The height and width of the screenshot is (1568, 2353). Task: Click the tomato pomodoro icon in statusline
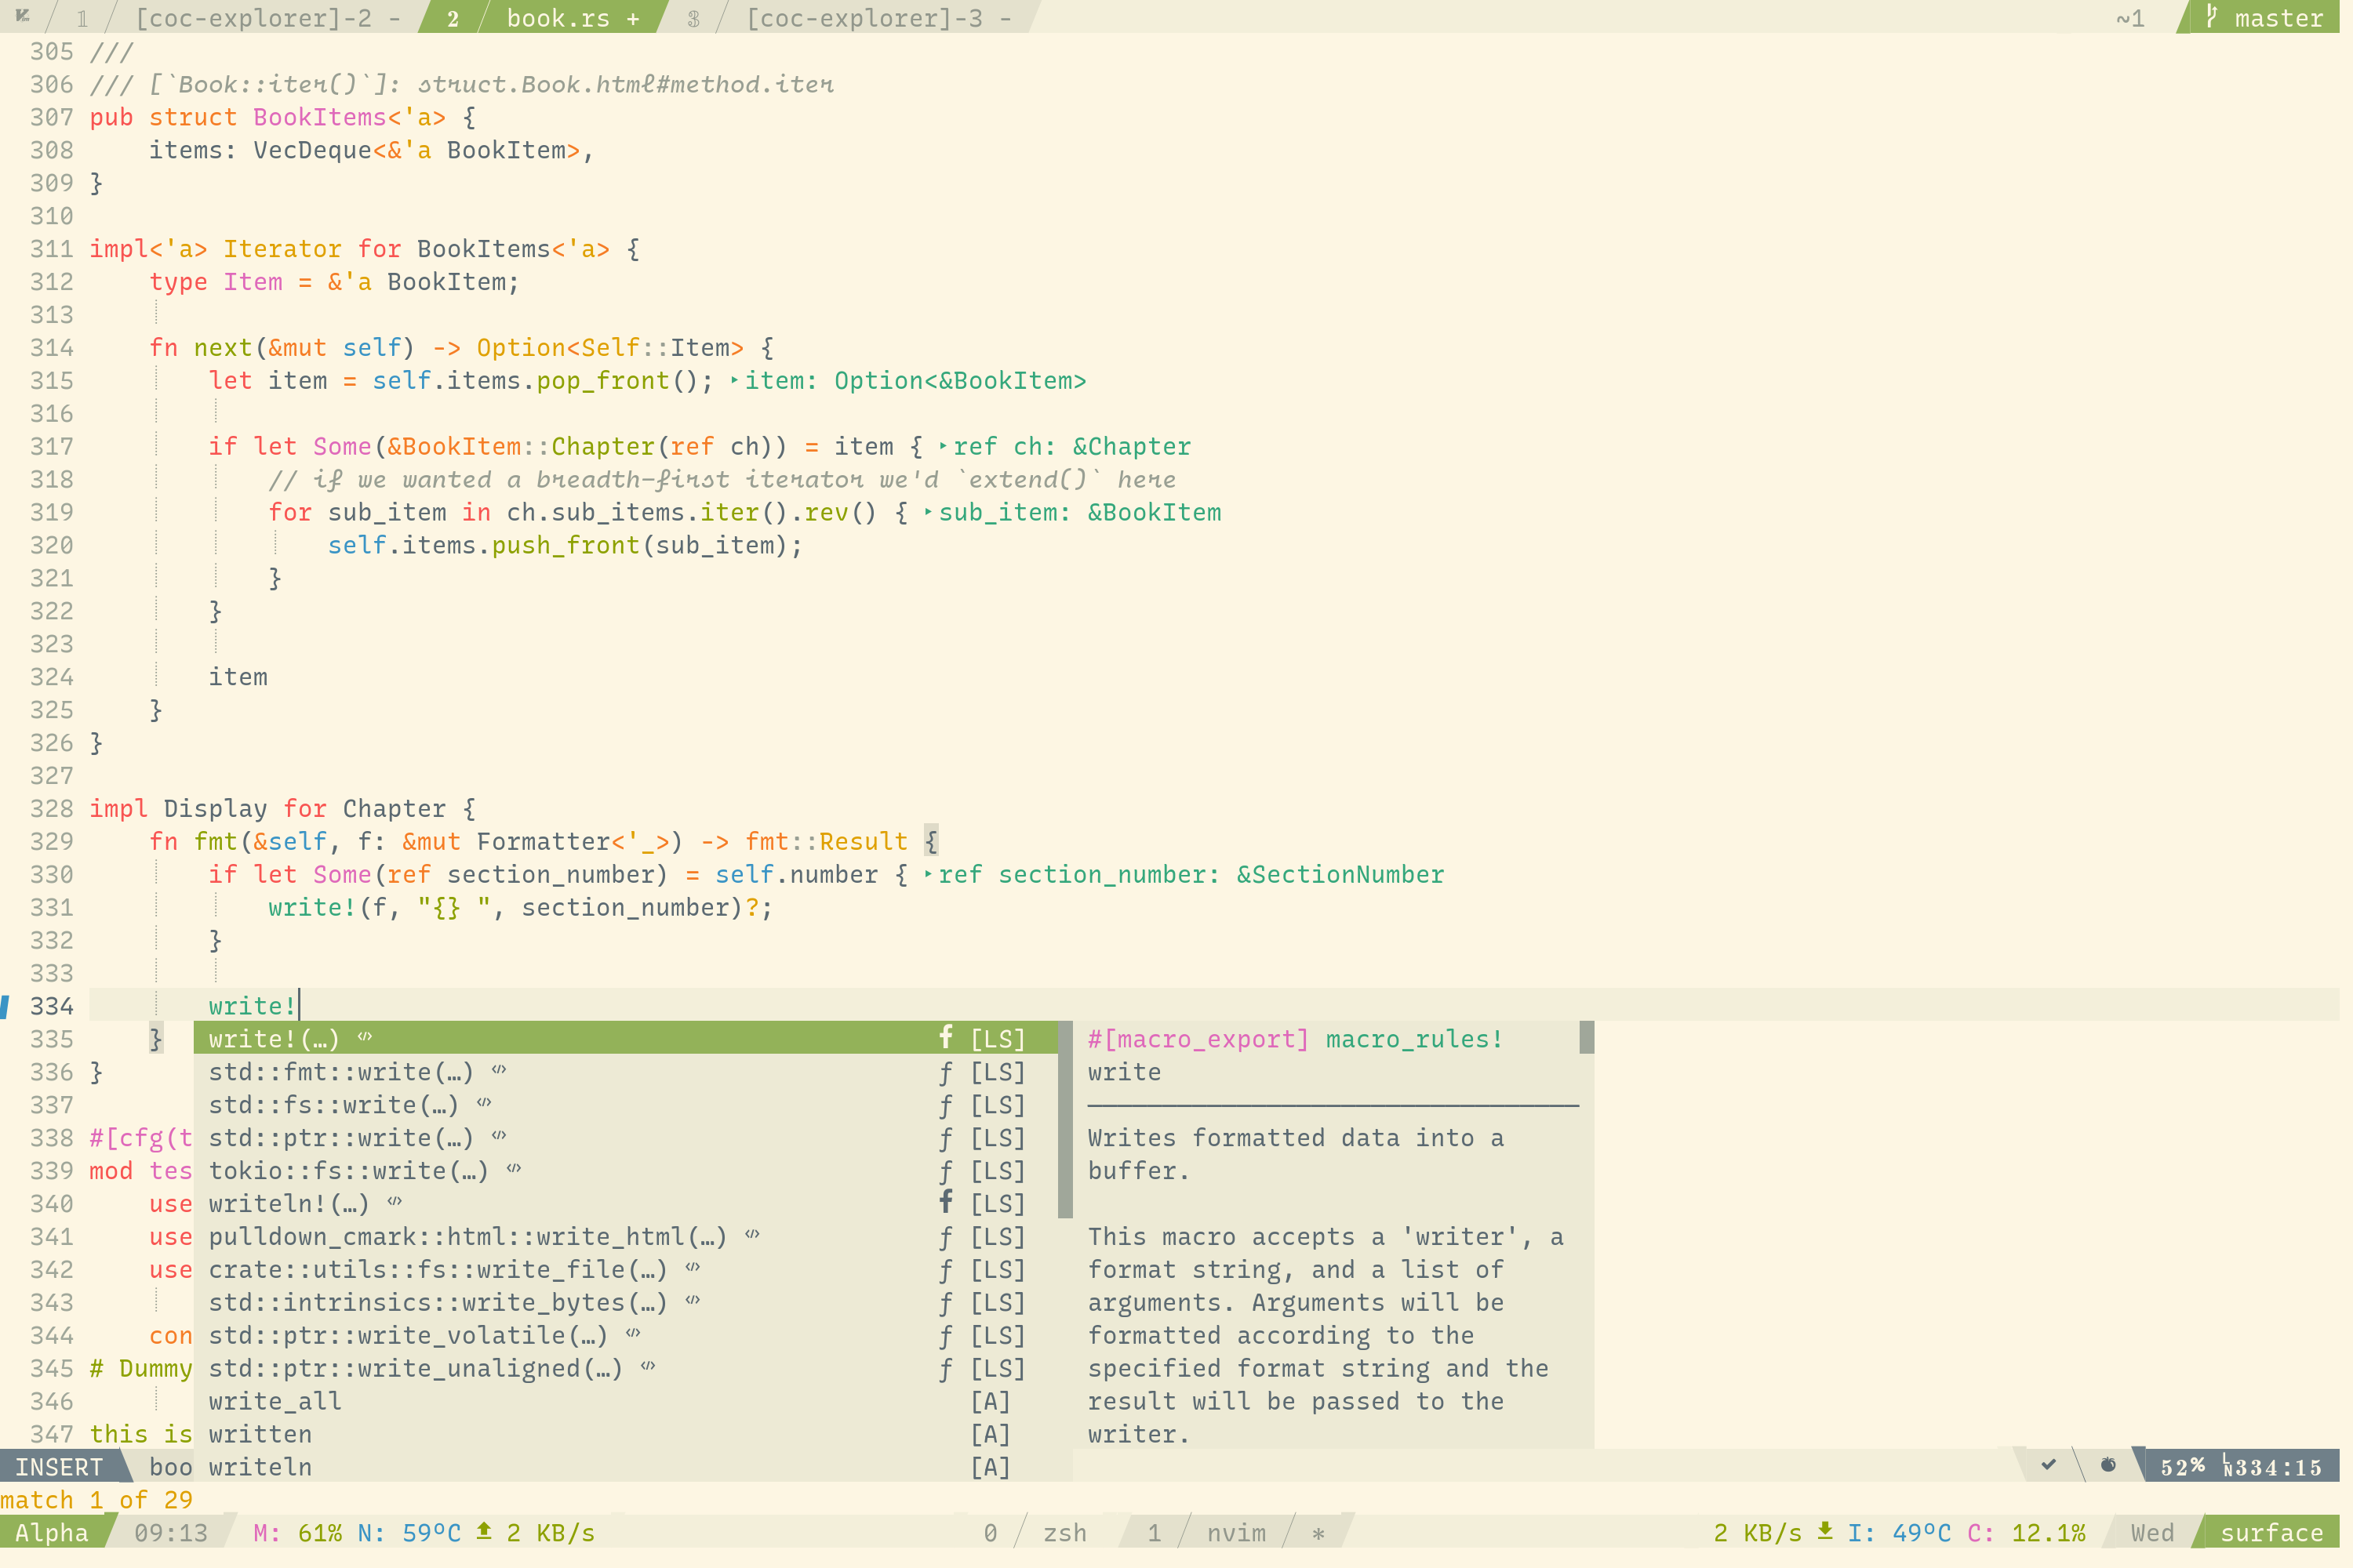point(2108,1465)
